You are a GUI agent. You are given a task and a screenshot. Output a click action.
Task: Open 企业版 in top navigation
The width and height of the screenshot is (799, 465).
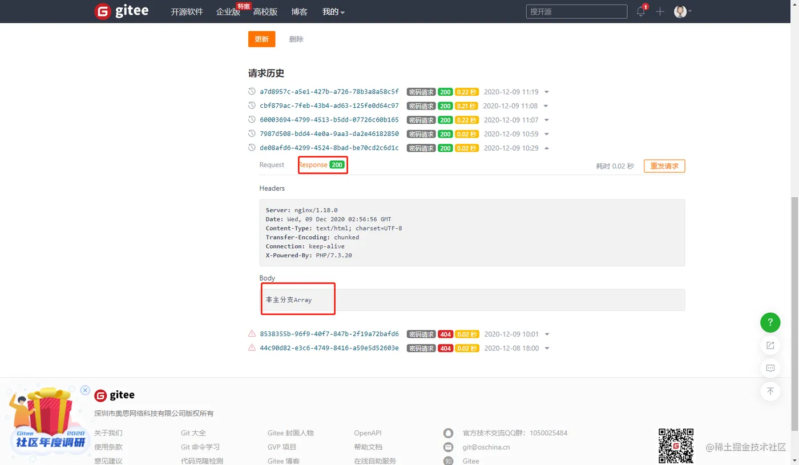[x=228, y=11]
